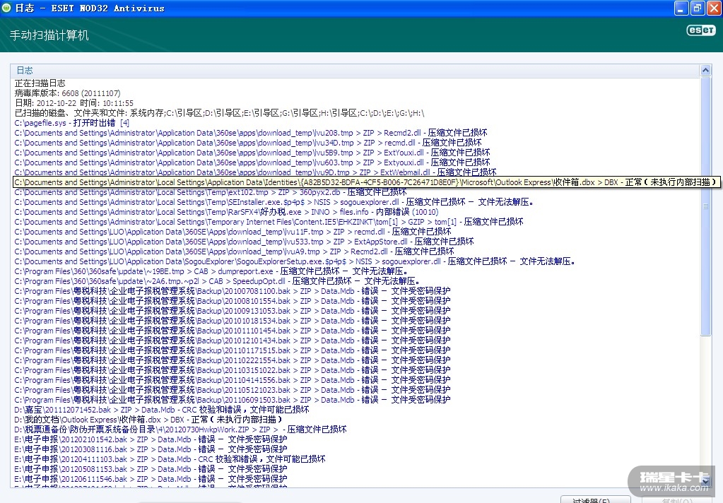The height and width of the screenshot is (503, 723).
Task: Select the E:\电子申报\201202101542.bak entry
Action: [x=151, y=440]
